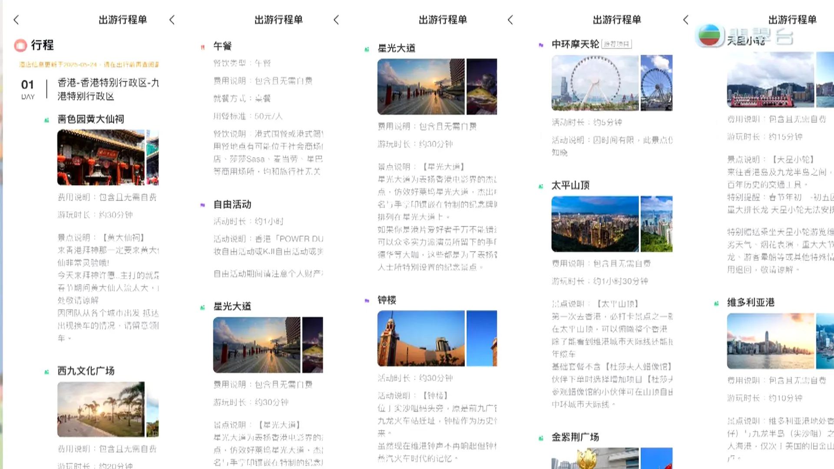This screenshot has width=834, height=469.
Task: Click the orange update notice under 行程
Action: pyautogui.click(x=89, y=65)
